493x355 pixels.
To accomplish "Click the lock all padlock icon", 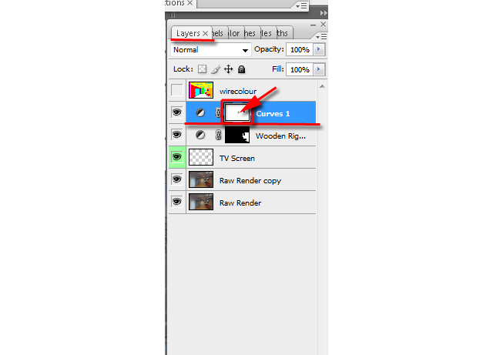I will coord(241,69).
